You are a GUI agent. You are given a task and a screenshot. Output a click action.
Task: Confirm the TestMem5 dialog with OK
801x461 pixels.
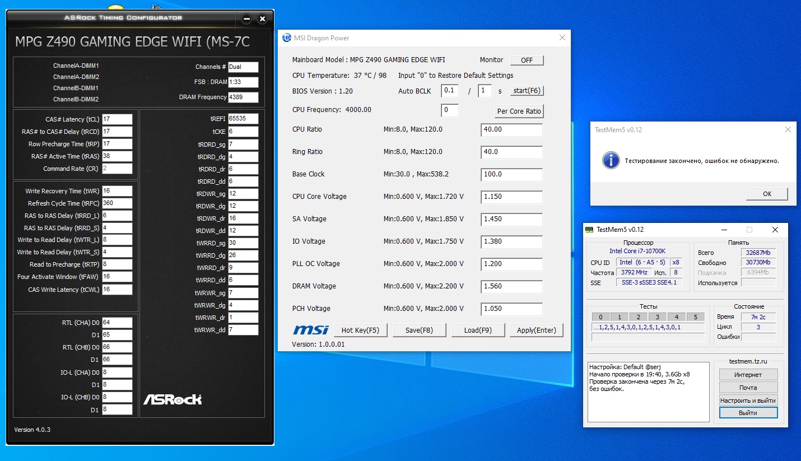767,194
